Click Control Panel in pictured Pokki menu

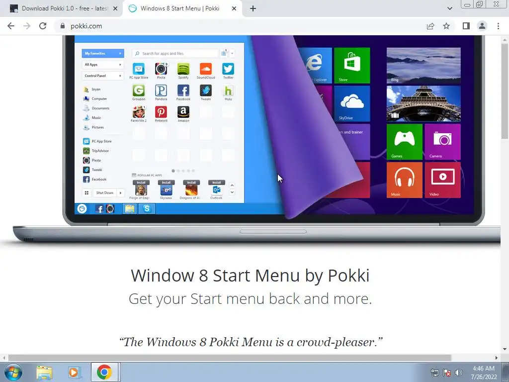pos(103,76)
